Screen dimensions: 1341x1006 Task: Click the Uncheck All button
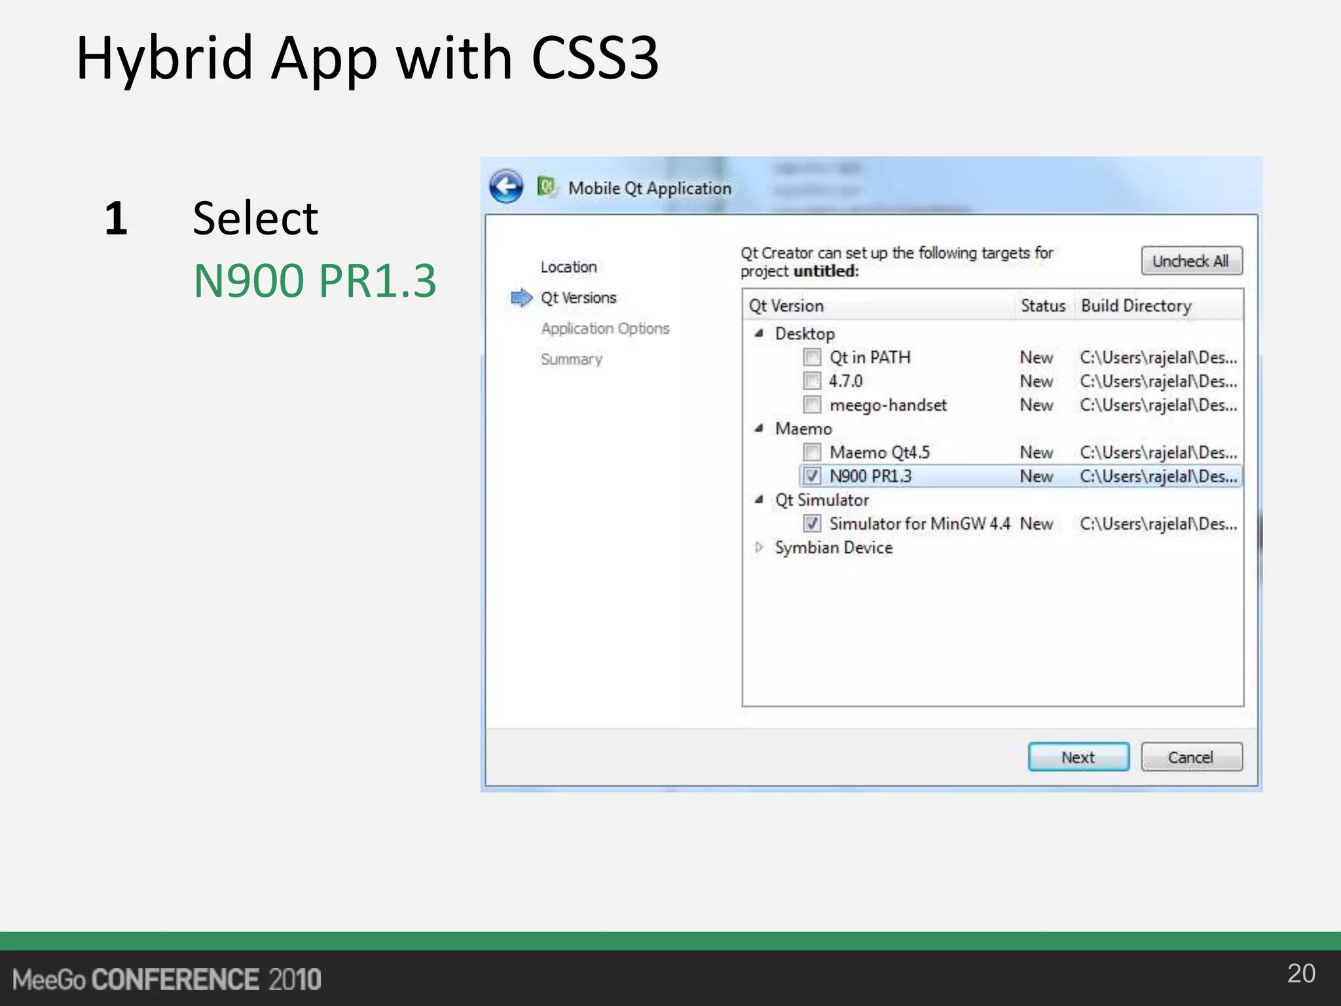pos(1190,261)
